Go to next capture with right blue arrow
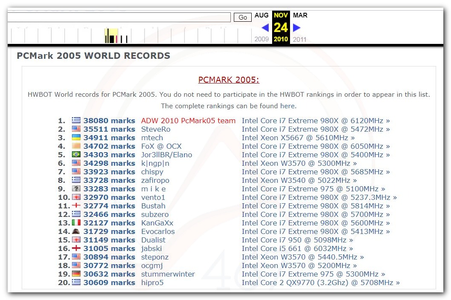Screen dimensions: 451x300 pyautogui.click(x=296, y=28)
